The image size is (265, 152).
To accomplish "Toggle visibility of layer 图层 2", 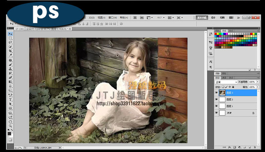I will [217, 99].
